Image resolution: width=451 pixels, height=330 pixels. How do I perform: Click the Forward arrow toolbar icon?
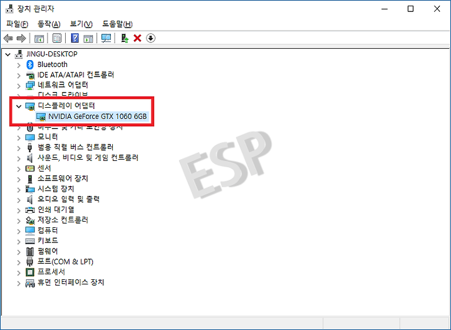(21, 38)
